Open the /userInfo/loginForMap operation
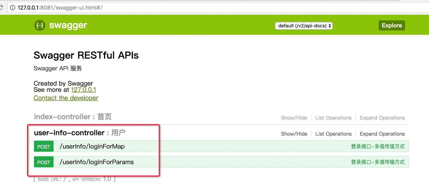The image size is (429, 188). [92, 147]
